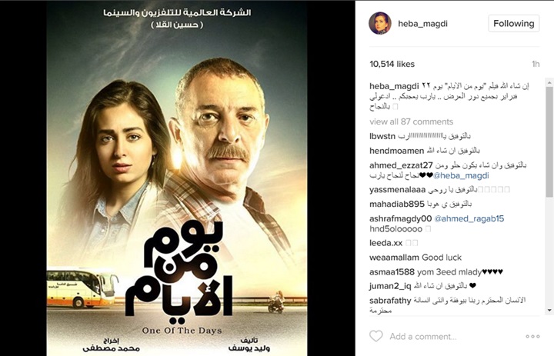Open the three-dots more options menu
The height and width of the screenshot is (356, 554).
point(532,336)
